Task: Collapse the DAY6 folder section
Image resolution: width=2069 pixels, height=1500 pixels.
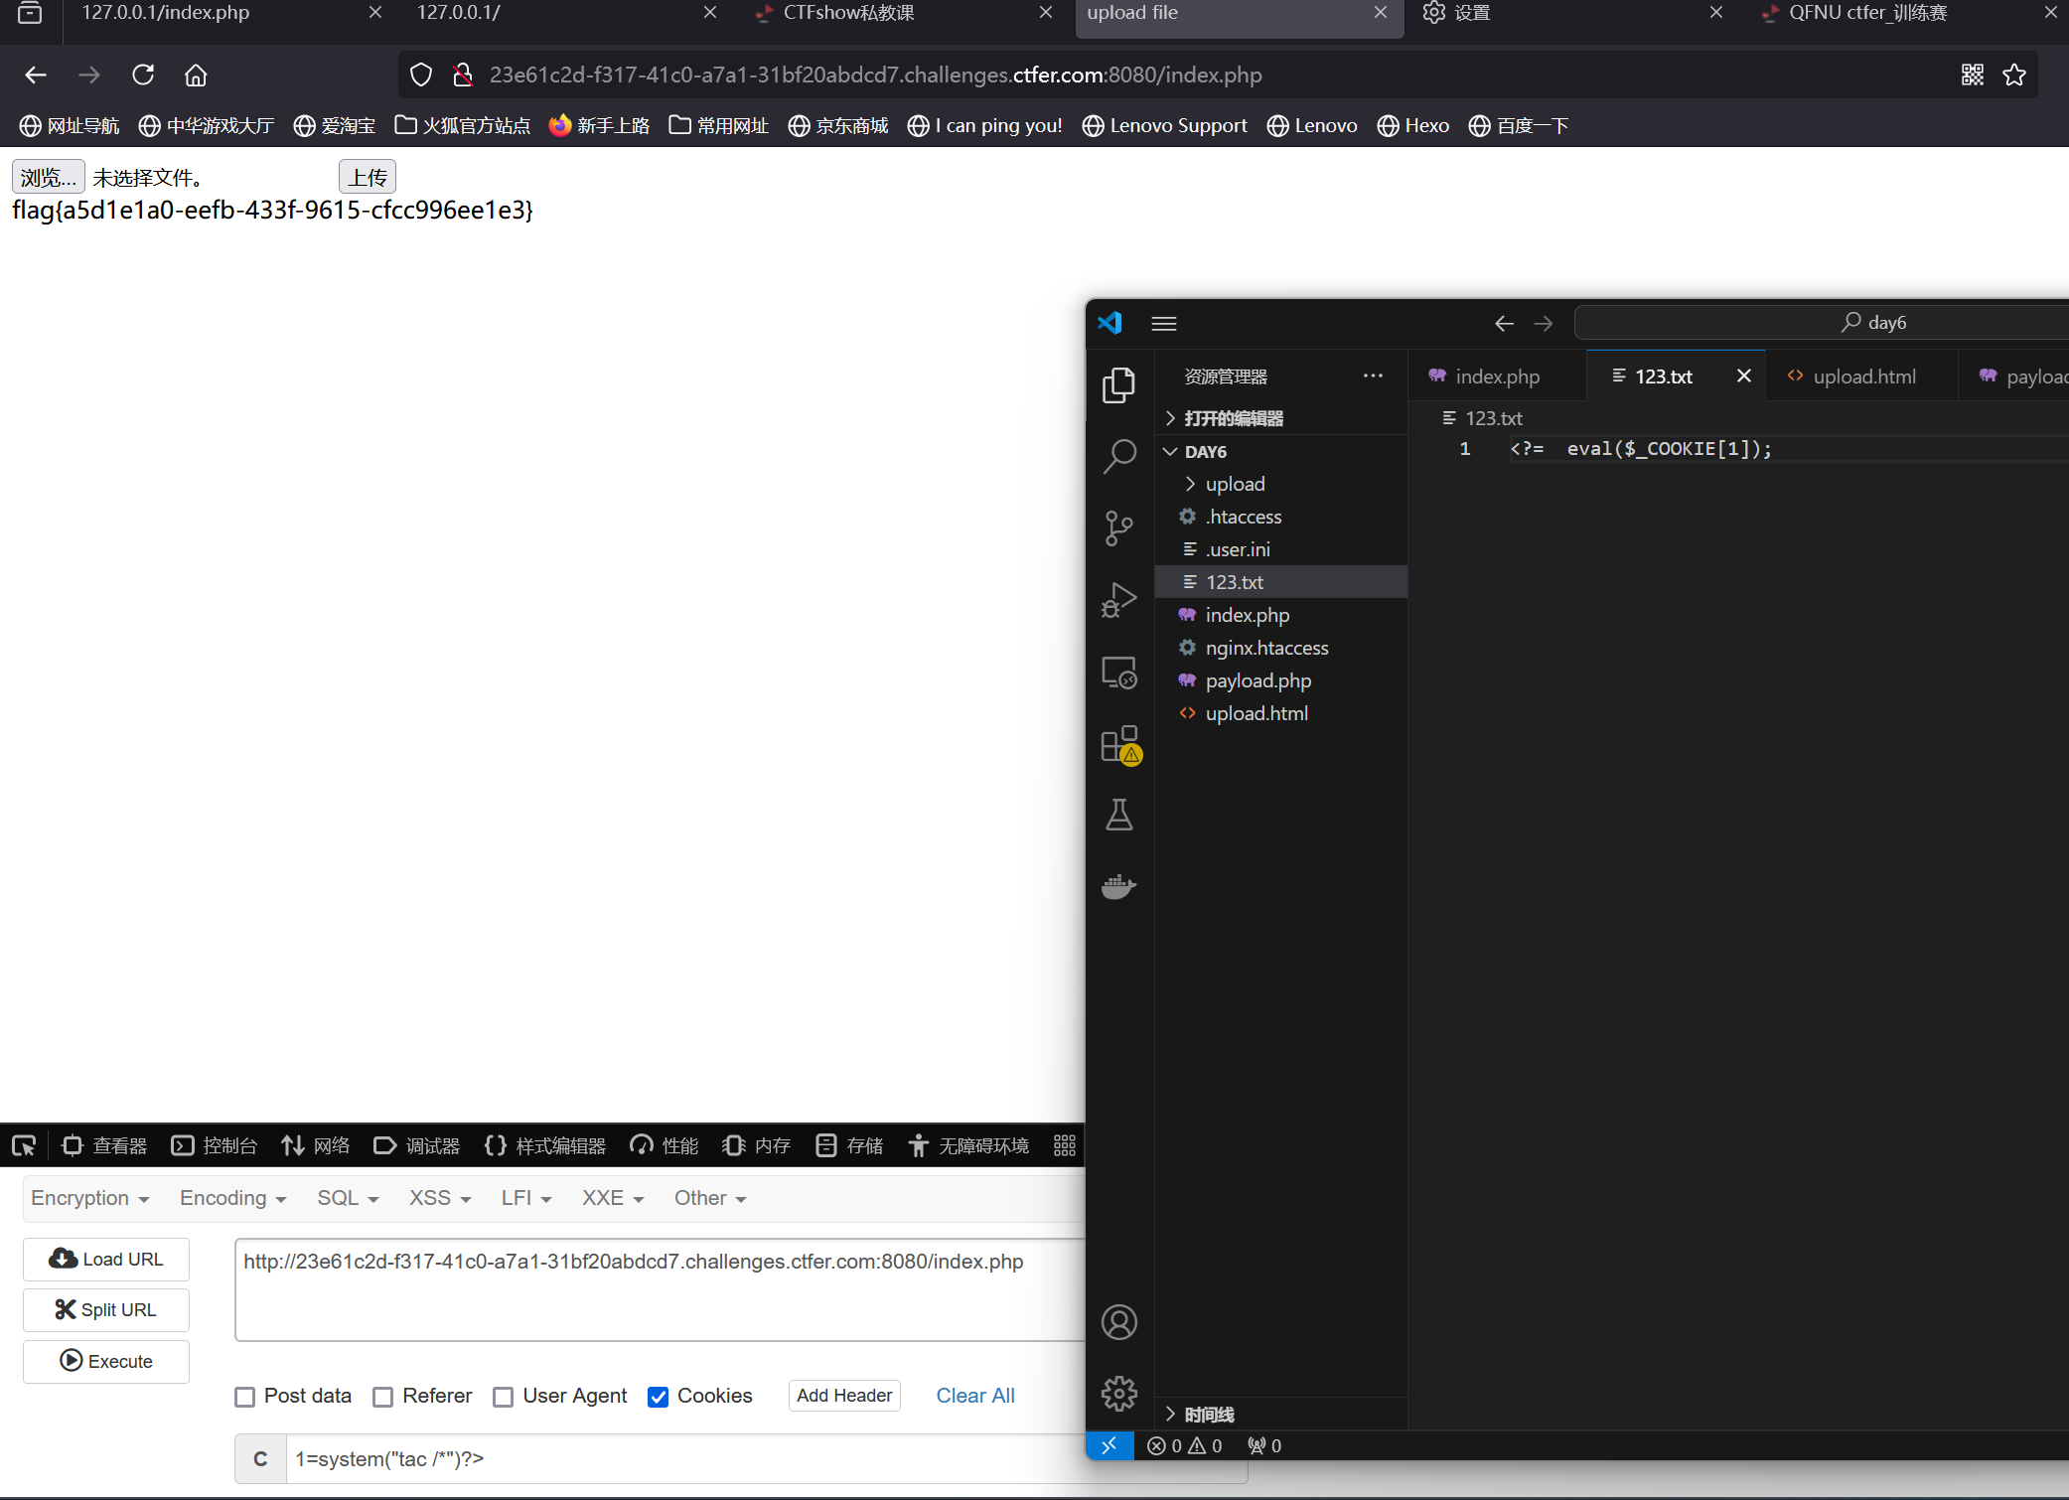Action: [1205, 451]
